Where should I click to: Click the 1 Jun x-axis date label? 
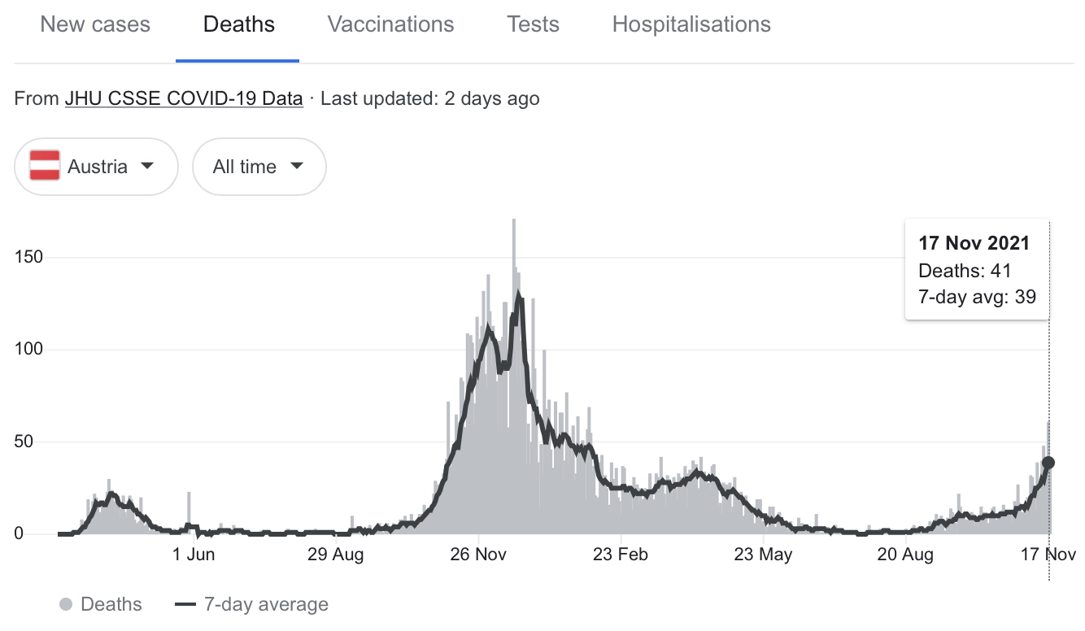pyautogui.click(x=194, y=555)
